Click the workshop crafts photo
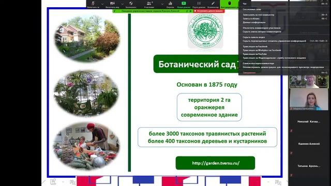The width and height of the screenshot is (331, 186). click(x=86, y=146)
